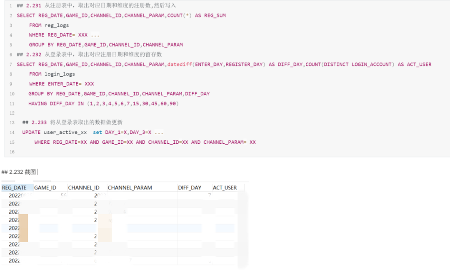Screen dimensions: 450x270
Task: Select the CHANNEL_PARAM table column header
Action: tap(130, 187)
